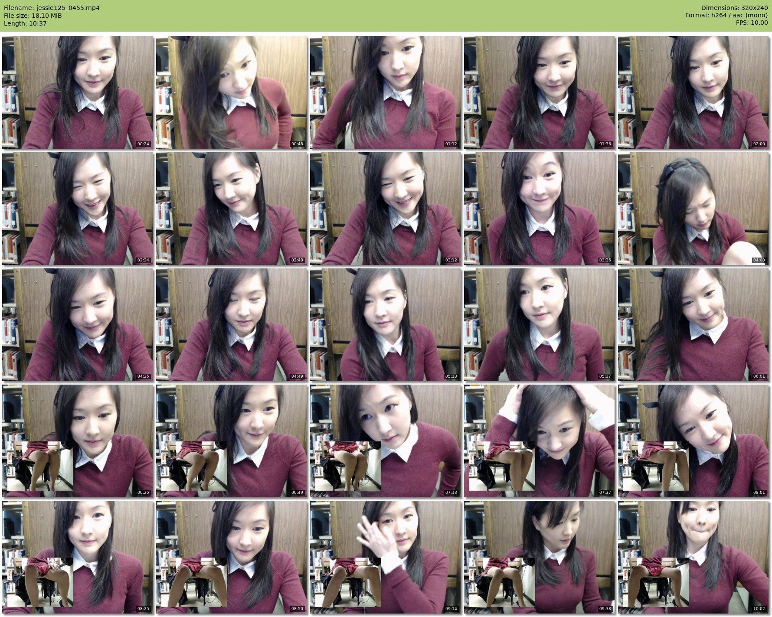Select the thumbnail marked 05:13

[385, 325]
